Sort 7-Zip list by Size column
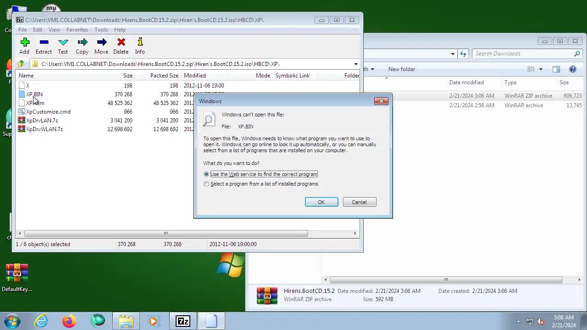587x330 pixels. point(111,76)
